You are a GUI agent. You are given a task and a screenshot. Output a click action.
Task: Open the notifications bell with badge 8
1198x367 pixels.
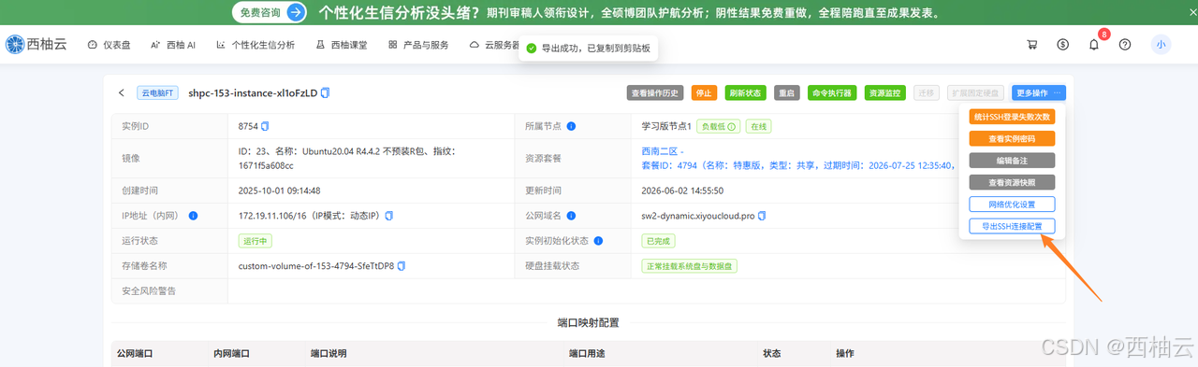click(1094, 44)
